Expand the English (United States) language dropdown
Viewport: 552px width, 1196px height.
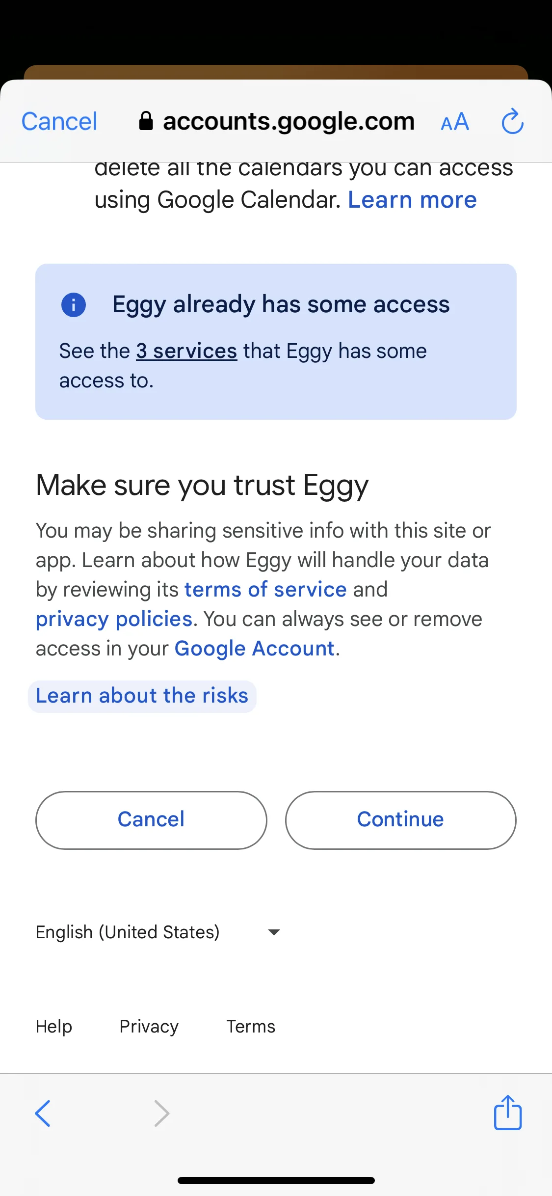[x=158, y=932]
